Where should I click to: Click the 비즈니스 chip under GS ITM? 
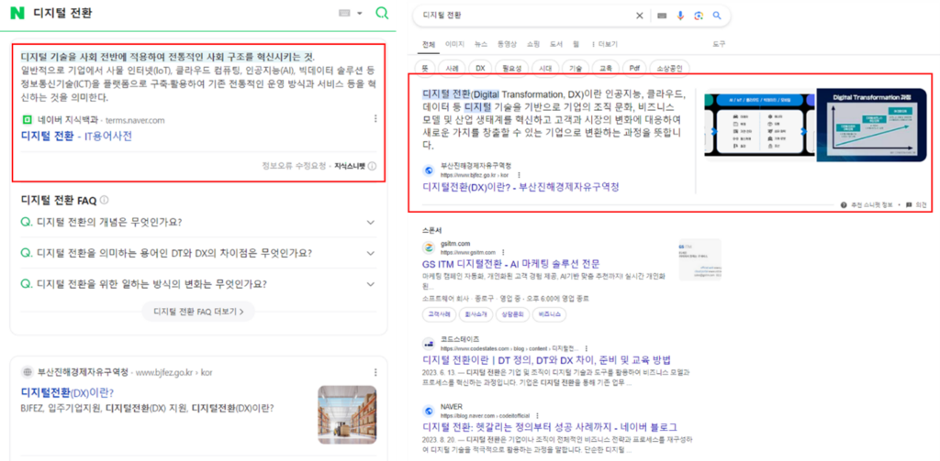tap(550, 313)
